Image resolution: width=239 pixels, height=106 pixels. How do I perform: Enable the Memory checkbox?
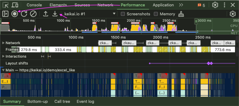coord(156,14)
